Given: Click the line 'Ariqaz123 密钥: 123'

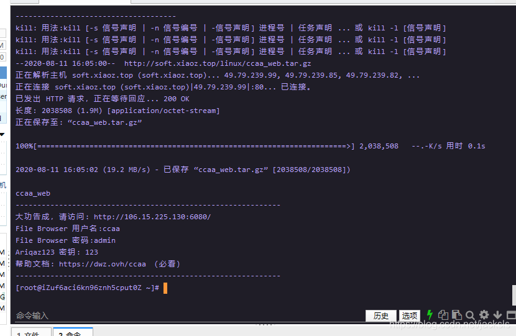Looking at the screenshot, I should (57, 252).
